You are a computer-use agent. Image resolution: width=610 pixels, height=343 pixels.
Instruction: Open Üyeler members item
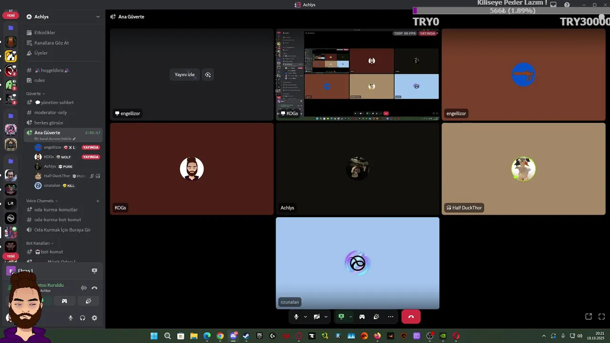[63, 53]
